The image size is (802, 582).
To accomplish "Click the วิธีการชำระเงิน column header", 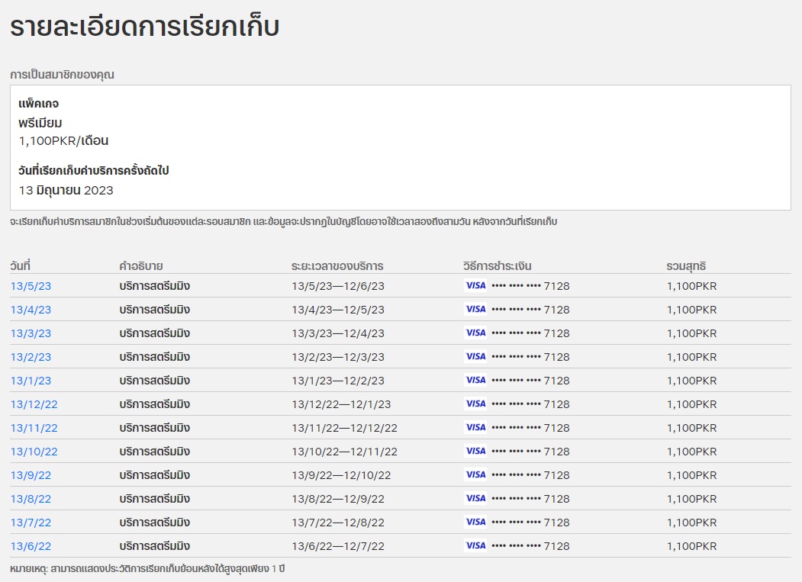I will (x=498, y=266).
